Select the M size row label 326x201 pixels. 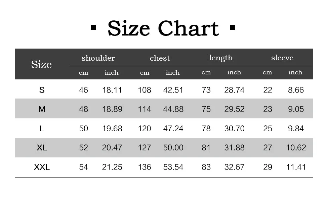click(x=42, y=109)
